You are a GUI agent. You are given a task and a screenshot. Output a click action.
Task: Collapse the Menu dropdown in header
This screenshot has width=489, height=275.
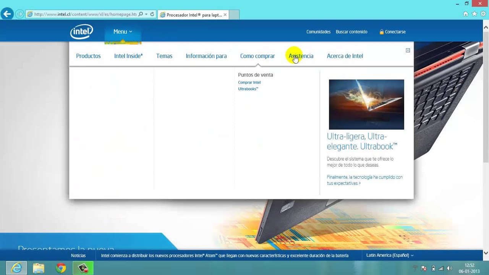pyautogui.click(x=123, y=32)
